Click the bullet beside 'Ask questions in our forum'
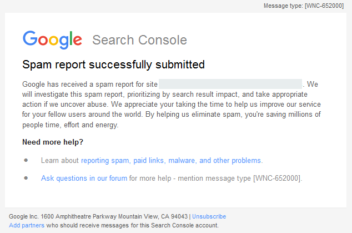Screen dimensions: 352x233 tap(26, 179)
